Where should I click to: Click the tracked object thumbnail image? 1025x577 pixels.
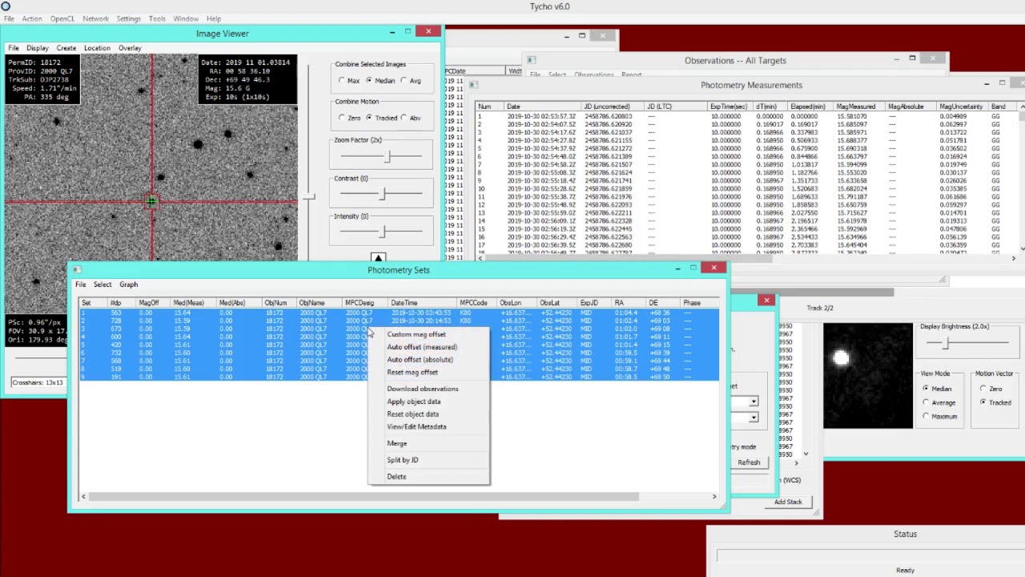(867, 375)
